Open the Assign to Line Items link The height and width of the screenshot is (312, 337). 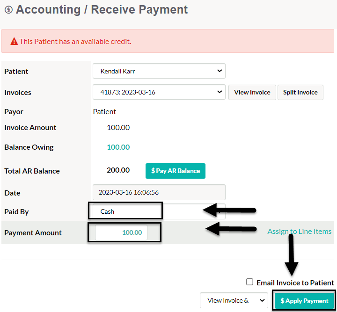point(300,231)
